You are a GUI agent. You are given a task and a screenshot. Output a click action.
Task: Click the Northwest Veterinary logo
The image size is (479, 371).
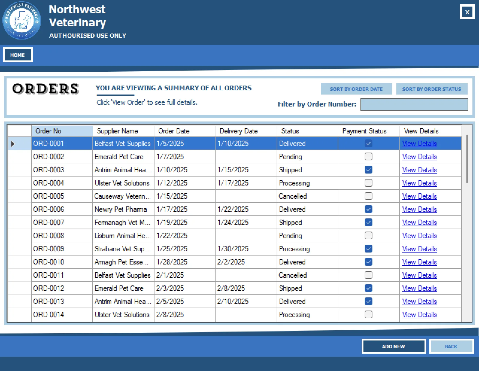[22, 20]
